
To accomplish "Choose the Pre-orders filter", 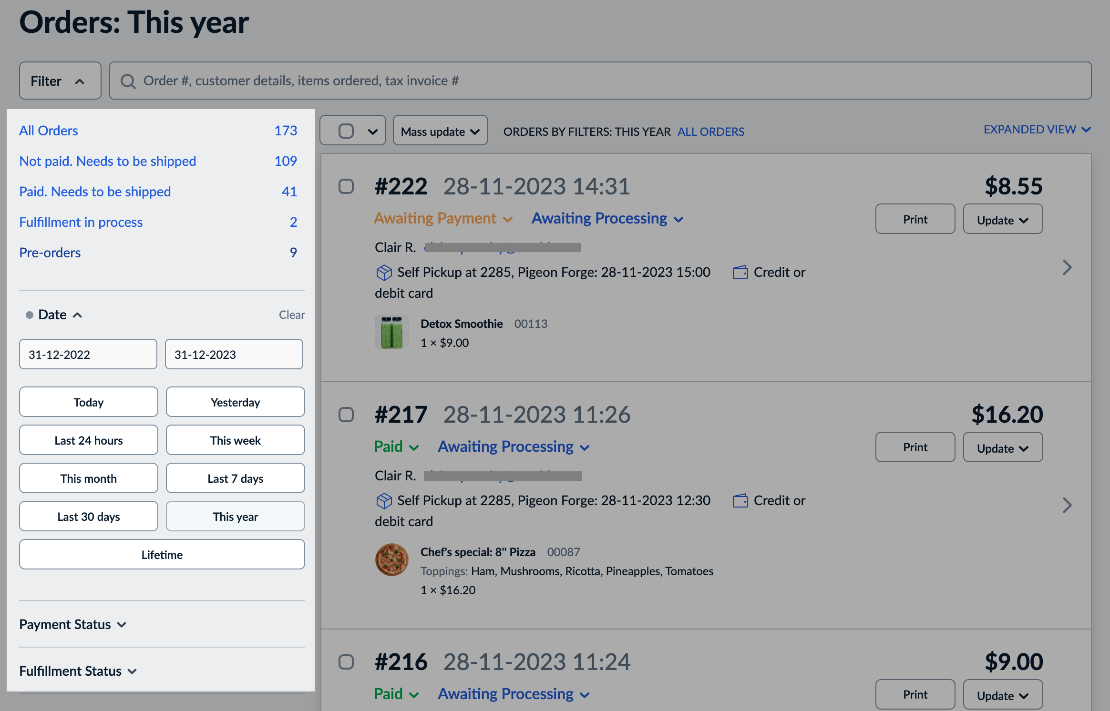I will pos(50,253).
